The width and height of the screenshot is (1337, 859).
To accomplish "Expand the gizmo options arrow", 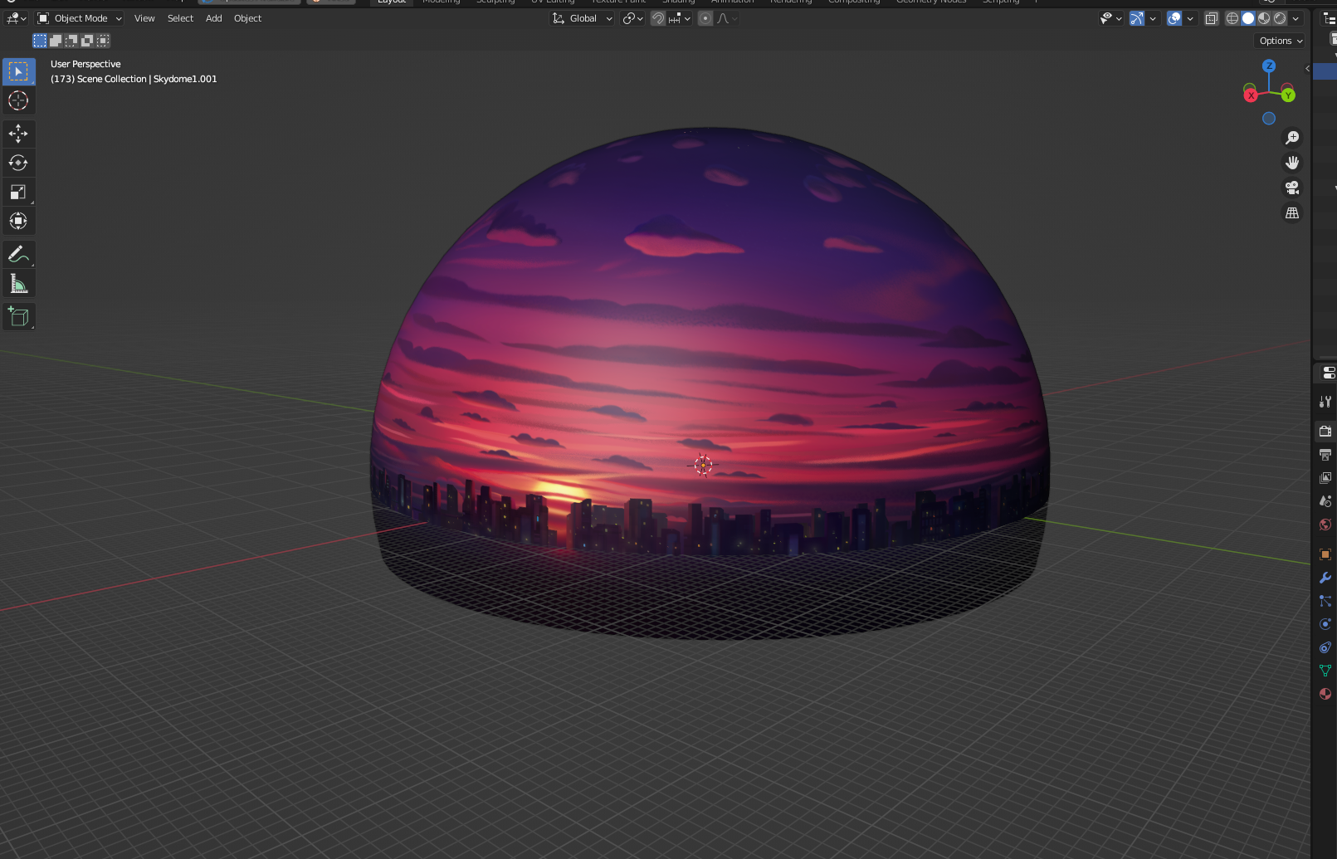I will pos(1153,18).
